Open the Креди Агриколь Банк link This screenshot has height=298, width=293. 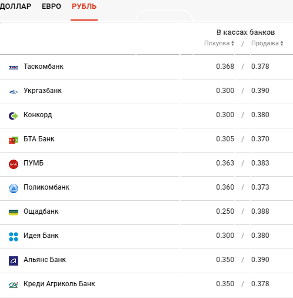(x=59, y=284)
